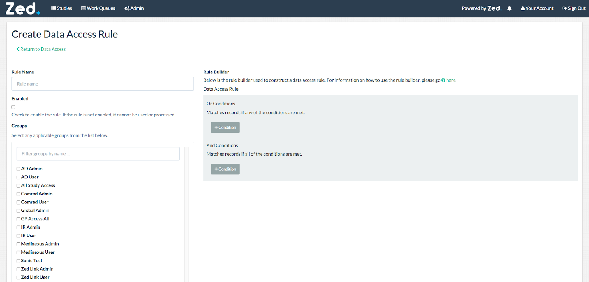Enable the Global Admin group checkbox
Image resolution: width=589 pixels, height=282 pixels.
click(x=18, y=211)
